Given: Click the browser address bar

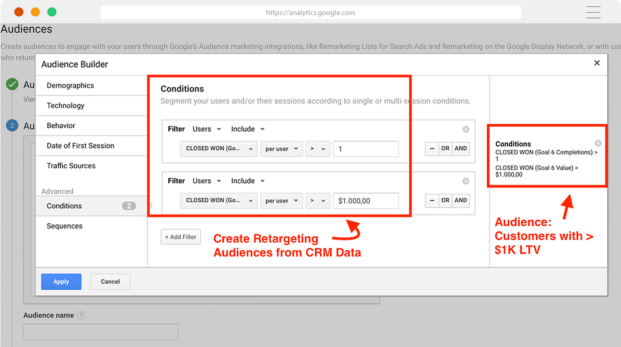Looking at the screenshot, I should tap(311, 12).
